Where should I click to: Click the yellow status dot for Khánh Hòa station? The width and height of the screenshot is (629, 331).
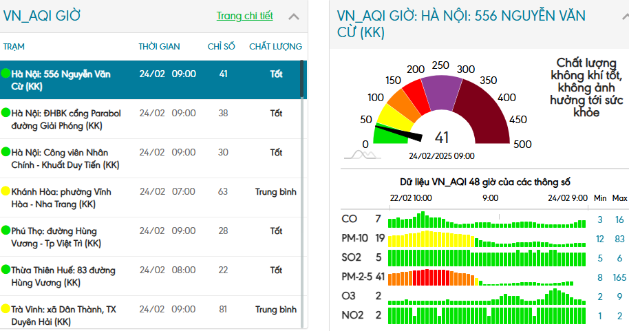[6, 191]
